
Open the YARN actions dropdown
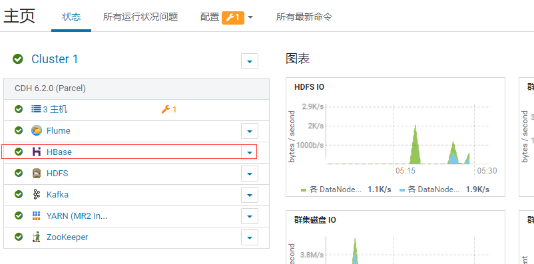click(x=250, y=216)
